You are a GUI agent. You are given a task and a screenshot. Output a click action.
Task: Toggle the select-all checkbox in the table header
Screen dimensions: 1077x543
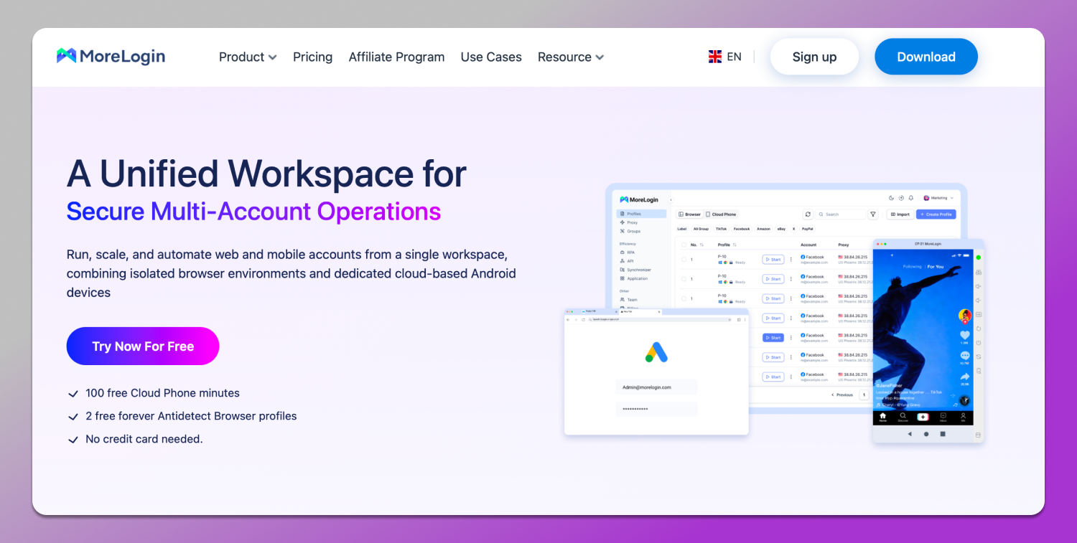[x=684, y=245]
